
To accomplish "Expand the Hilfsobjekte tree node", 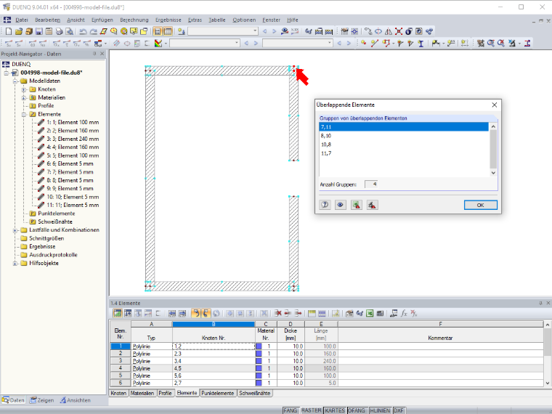I will pyautogui.click(x=15, y=264).
